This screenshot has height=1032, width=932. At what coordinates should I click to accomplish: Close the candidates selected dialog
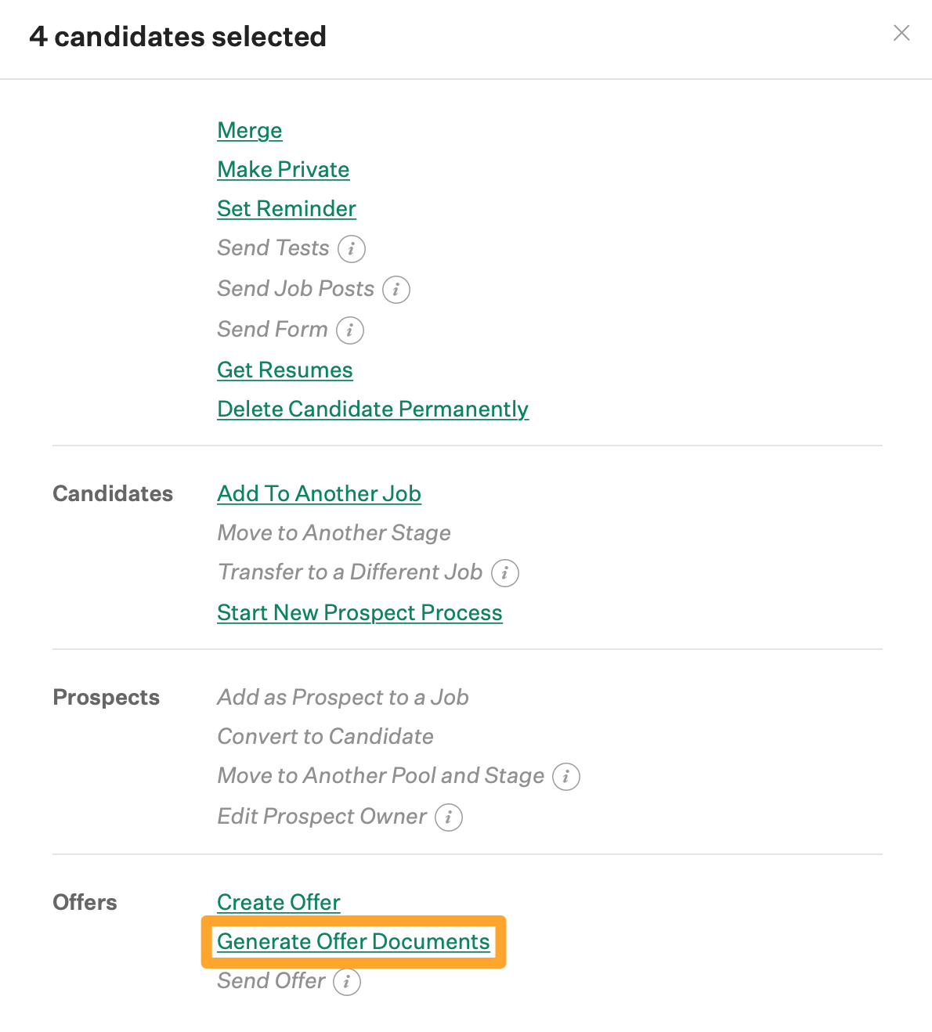[x=901, y=33]
